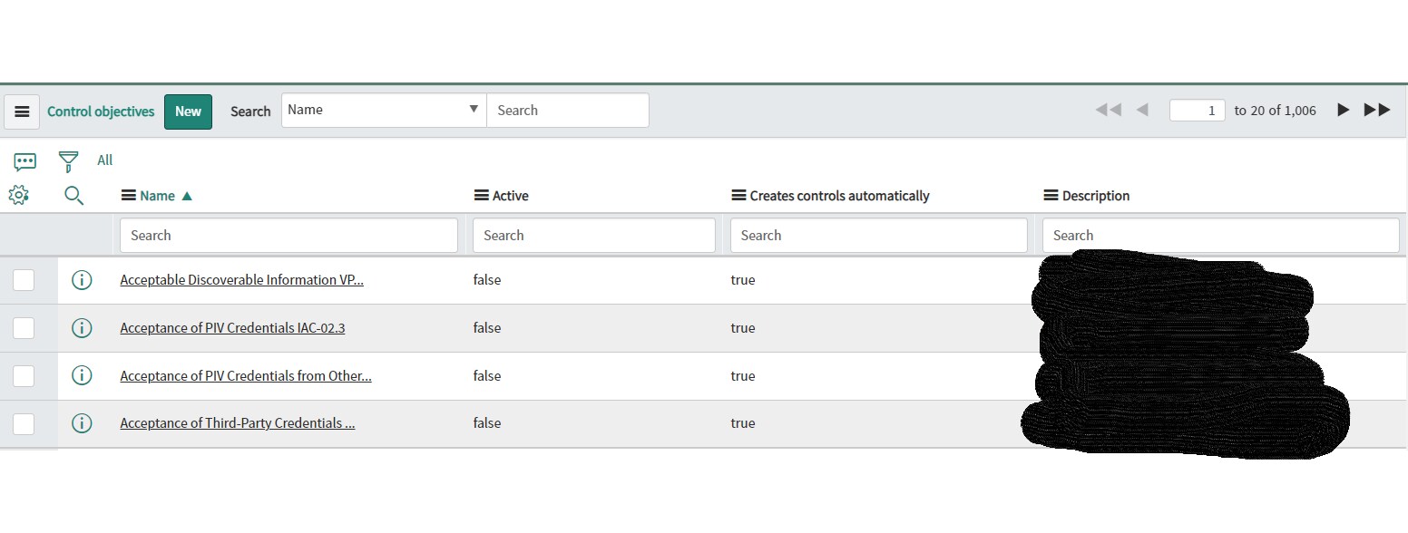The image size is (1408, 533).
Task: Open the Acceptance of PIV Credentials from Other record
Action: pyautogui.click(x=245, y=375)
